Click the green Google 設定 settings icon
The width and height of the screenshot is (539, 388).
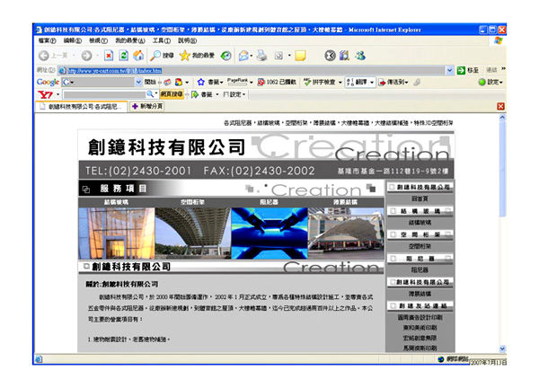482,82
